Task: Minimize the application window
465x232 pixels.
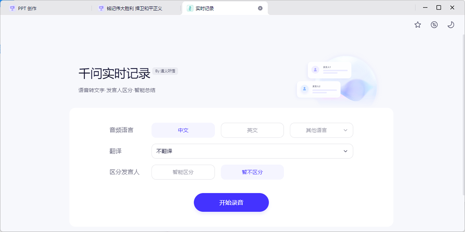Action: coord(425,7)
